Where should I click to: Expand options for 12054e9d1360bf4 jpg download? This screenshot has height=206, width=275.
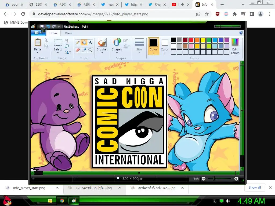[x=120, y=188]
